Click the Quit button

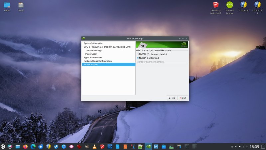(x=183, y=98)
